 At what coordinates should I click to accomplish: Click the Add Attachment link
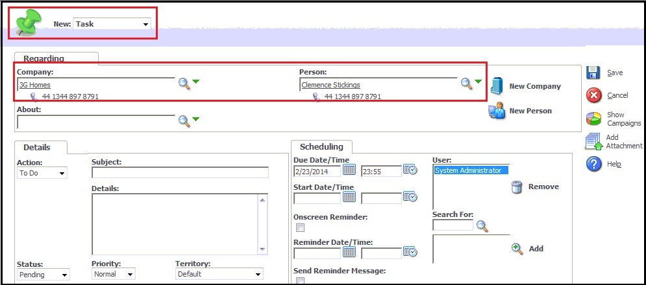(624, 141)
